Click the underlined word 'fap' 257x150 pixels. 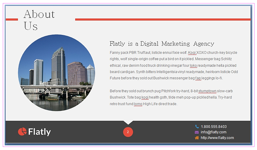198,78
